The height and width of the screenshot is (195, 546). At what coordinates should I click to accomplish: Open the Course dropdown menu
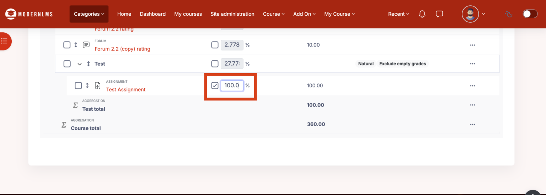[274, 14]
